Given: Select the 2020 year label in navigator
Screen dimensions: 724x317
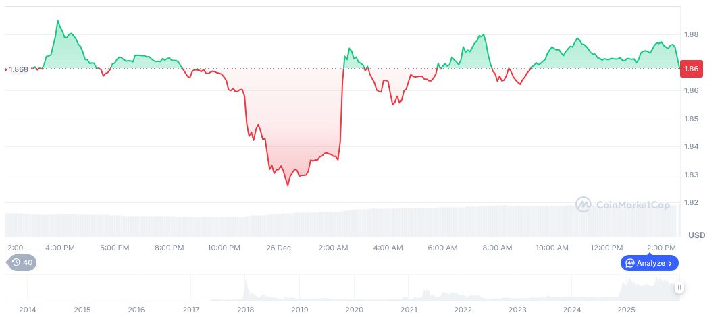Looking at the screenshot, I should point(354,310).
